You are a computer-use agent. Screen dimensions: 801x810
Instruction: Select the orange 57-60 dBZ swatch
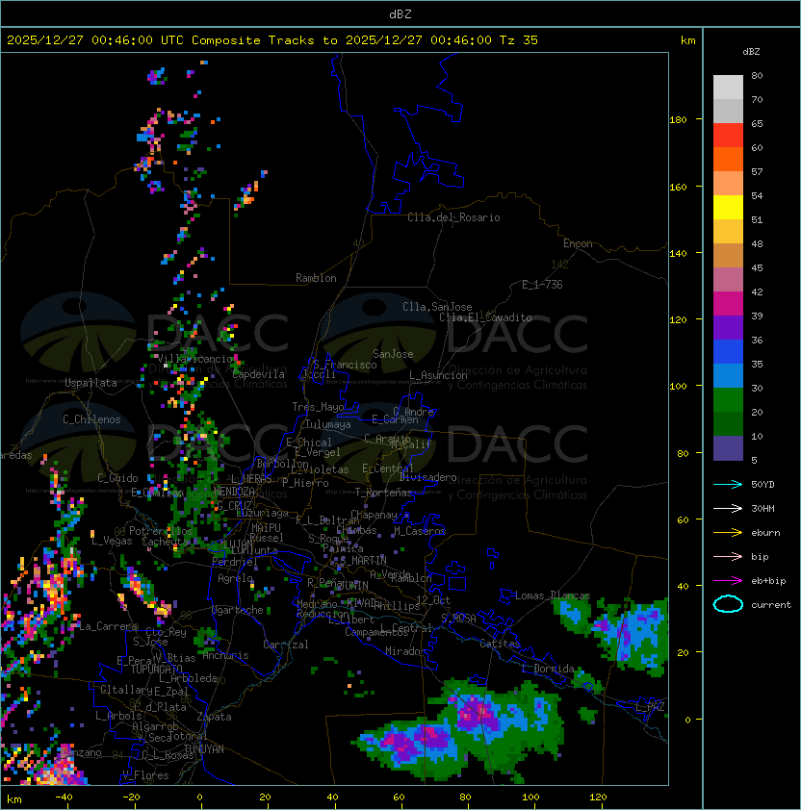pyautogui.click(x=728, y=159)
